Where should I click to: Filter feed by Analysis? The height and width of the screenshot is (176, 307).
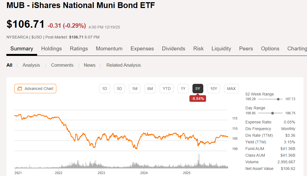[x=31, y=65]
